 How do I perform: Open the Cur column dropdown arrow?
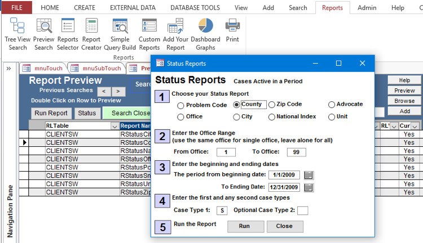pos(415,127)
